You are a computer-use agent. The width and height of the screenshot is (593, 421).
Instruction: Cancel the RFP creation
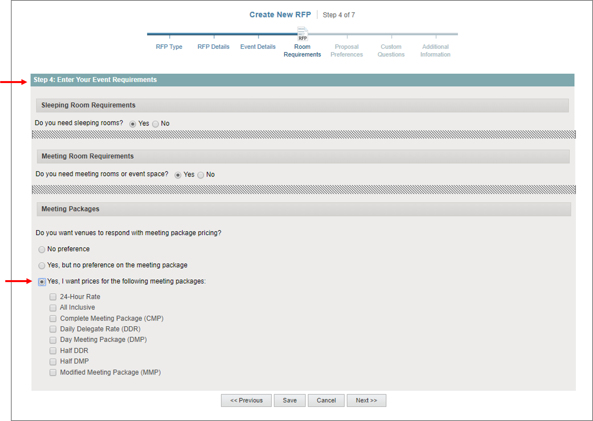(x=326, y=400)
